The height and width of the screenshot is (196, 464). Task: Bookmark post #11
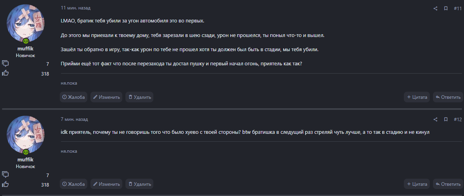(x=446, y=8)
